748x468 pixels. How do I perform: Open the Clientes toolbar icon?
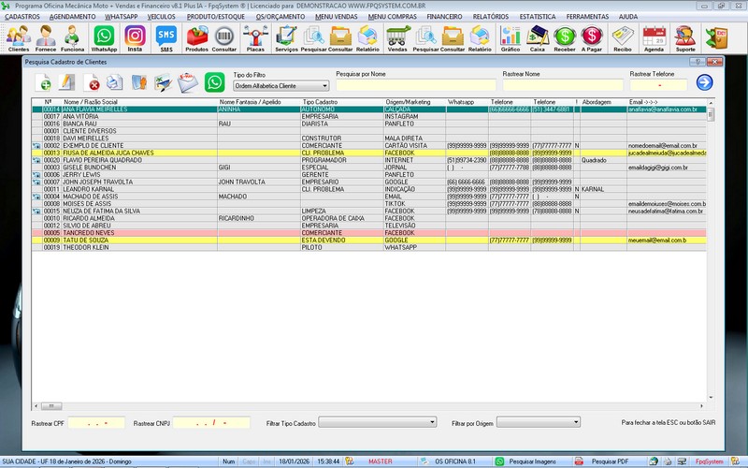pos(18,37)
